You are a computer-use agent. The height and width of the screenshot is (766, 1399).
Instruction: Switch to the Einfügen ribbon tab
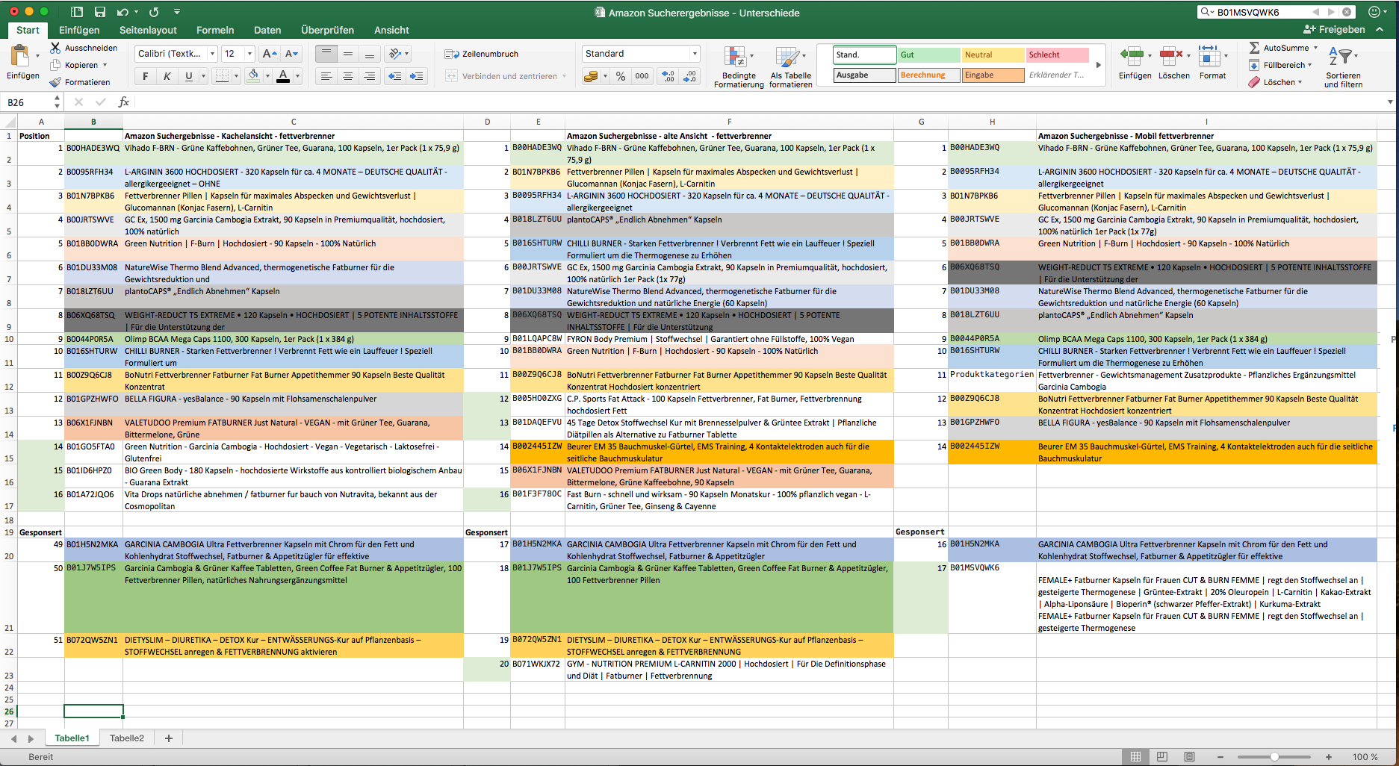[79, 30]
